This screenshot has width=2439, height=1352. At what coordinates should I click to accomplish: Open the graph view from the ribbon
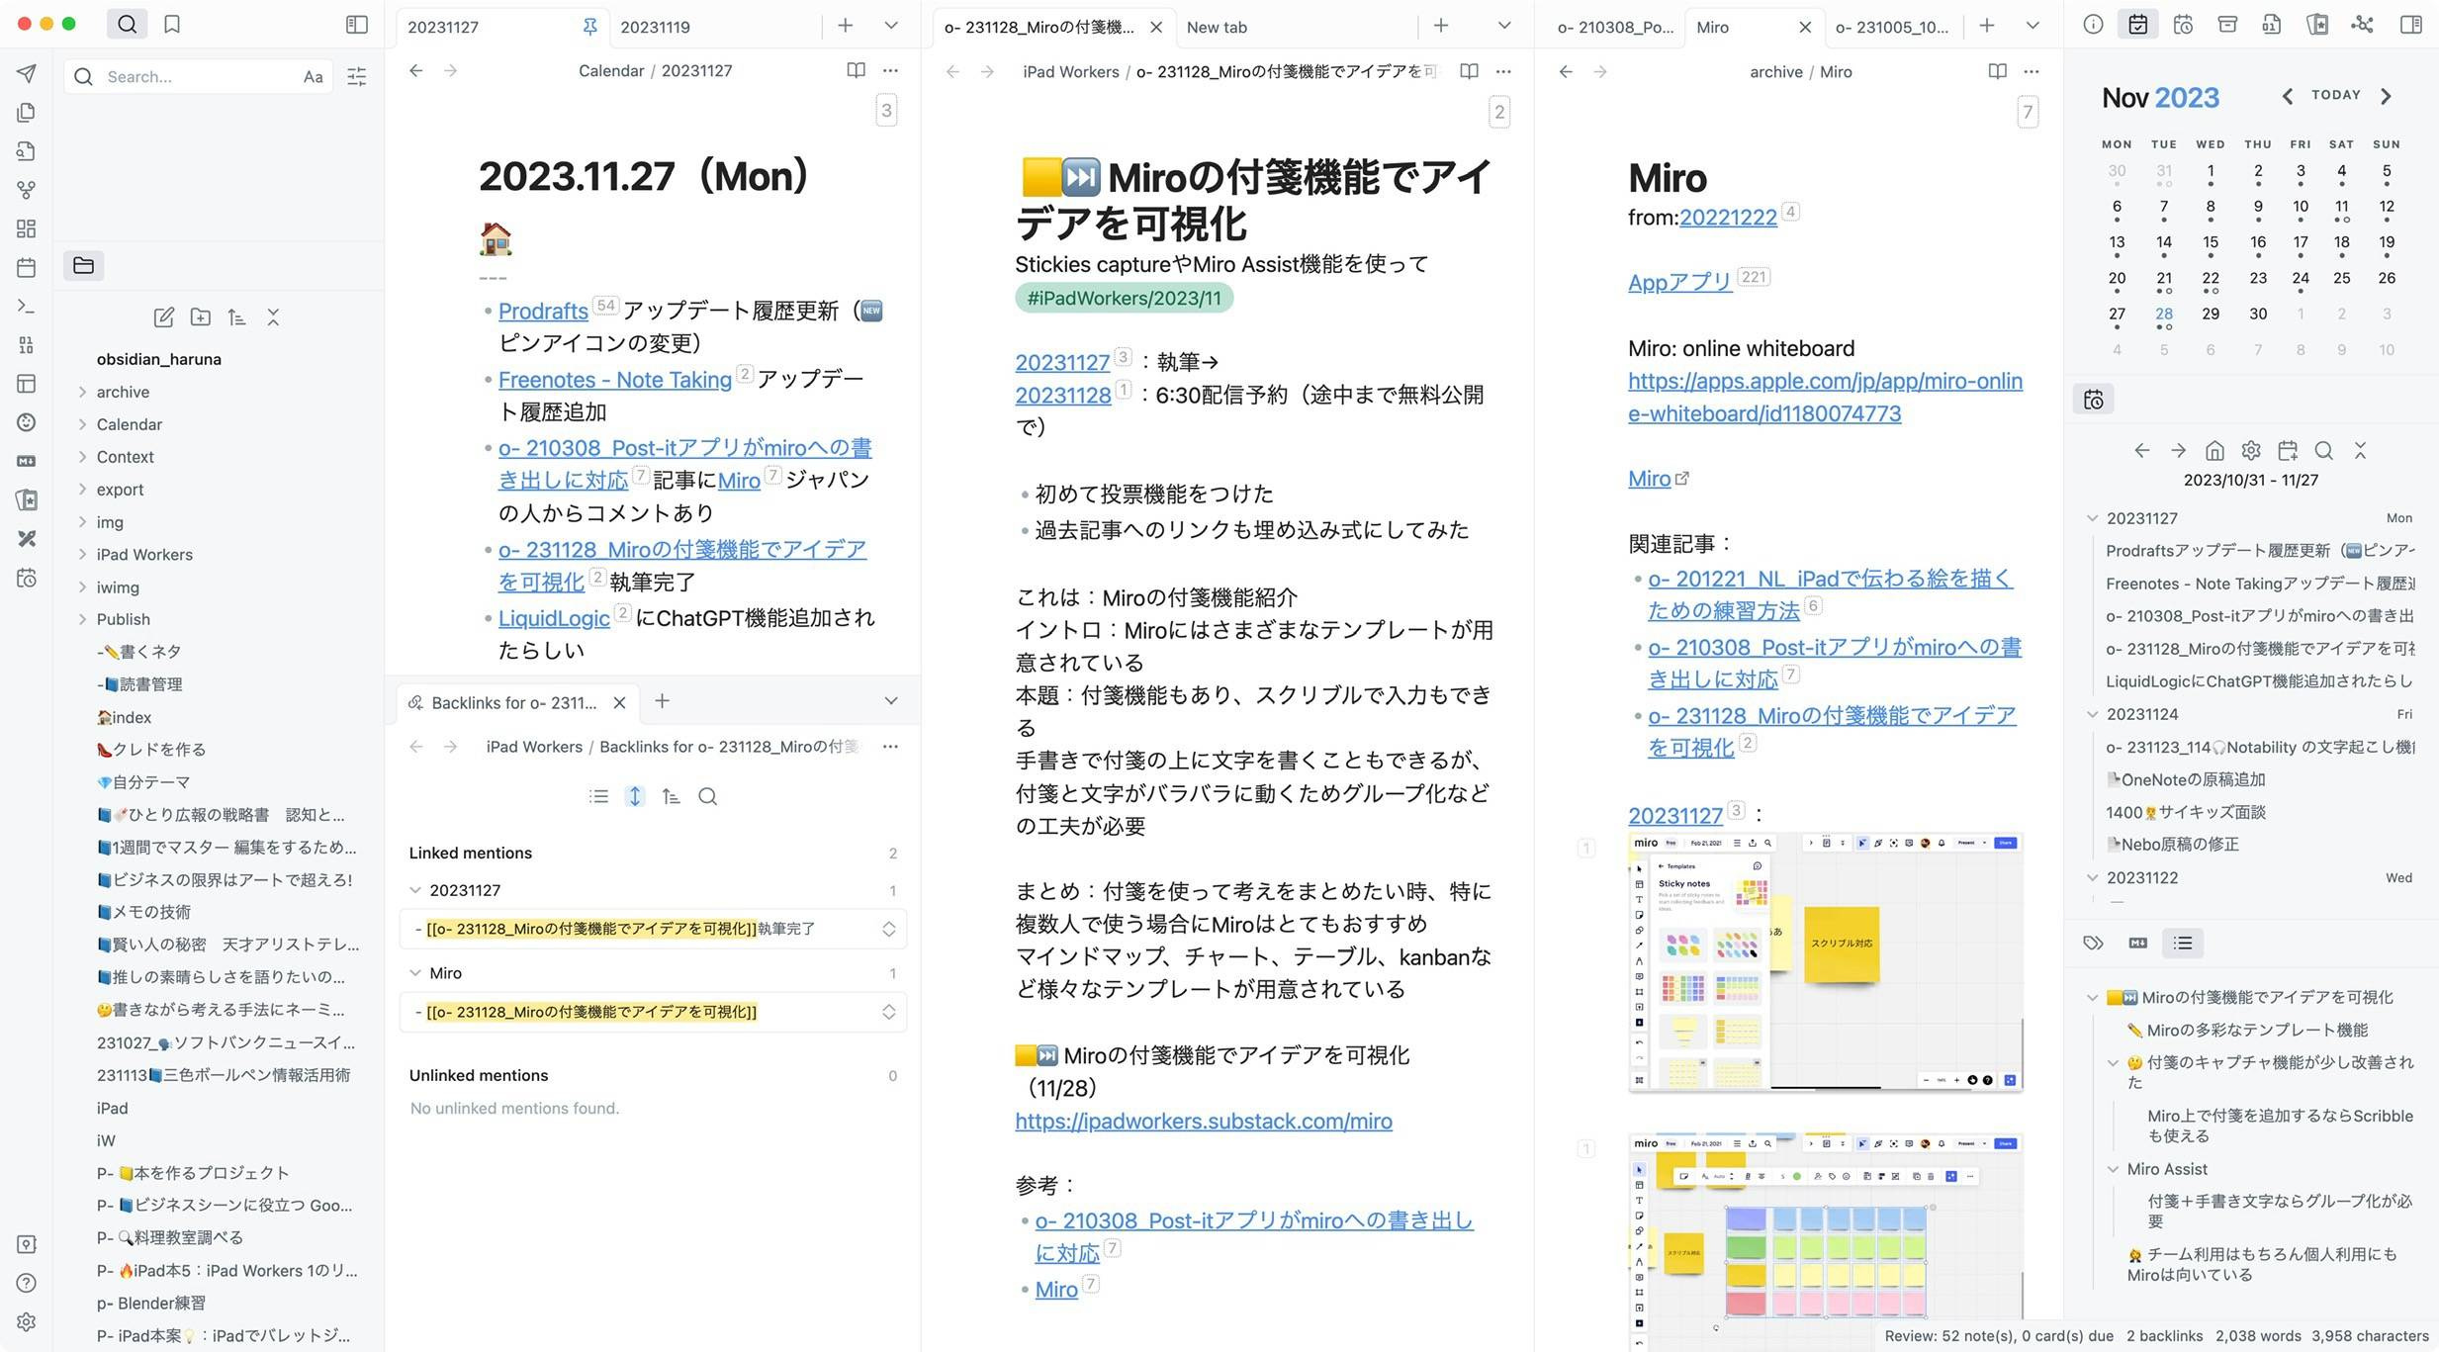coord(27,190)
